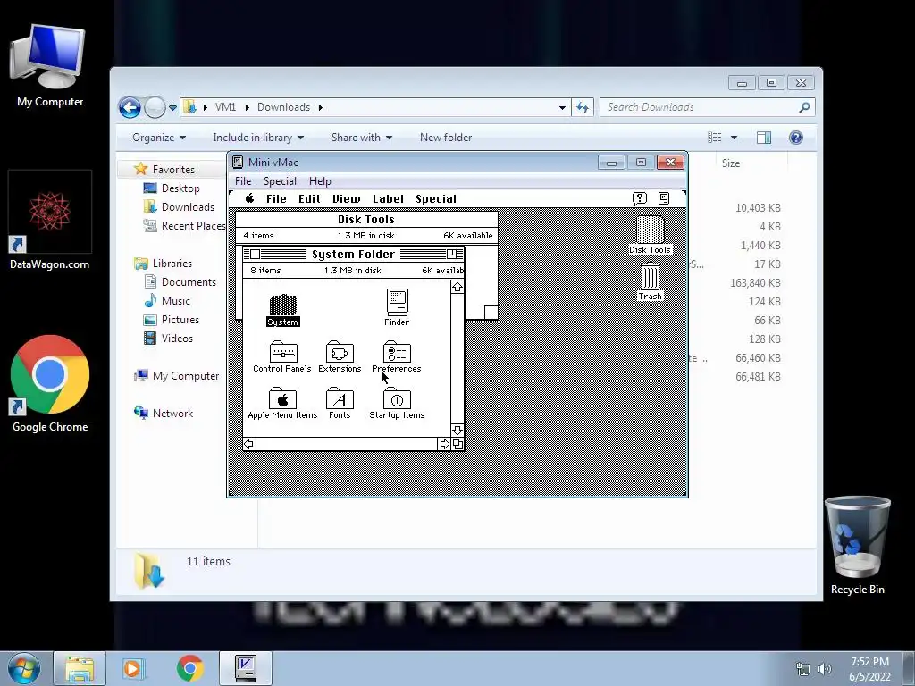Click the Disk Tools window grow box
This screenshot has height=686, width=915.
[491, 313]
